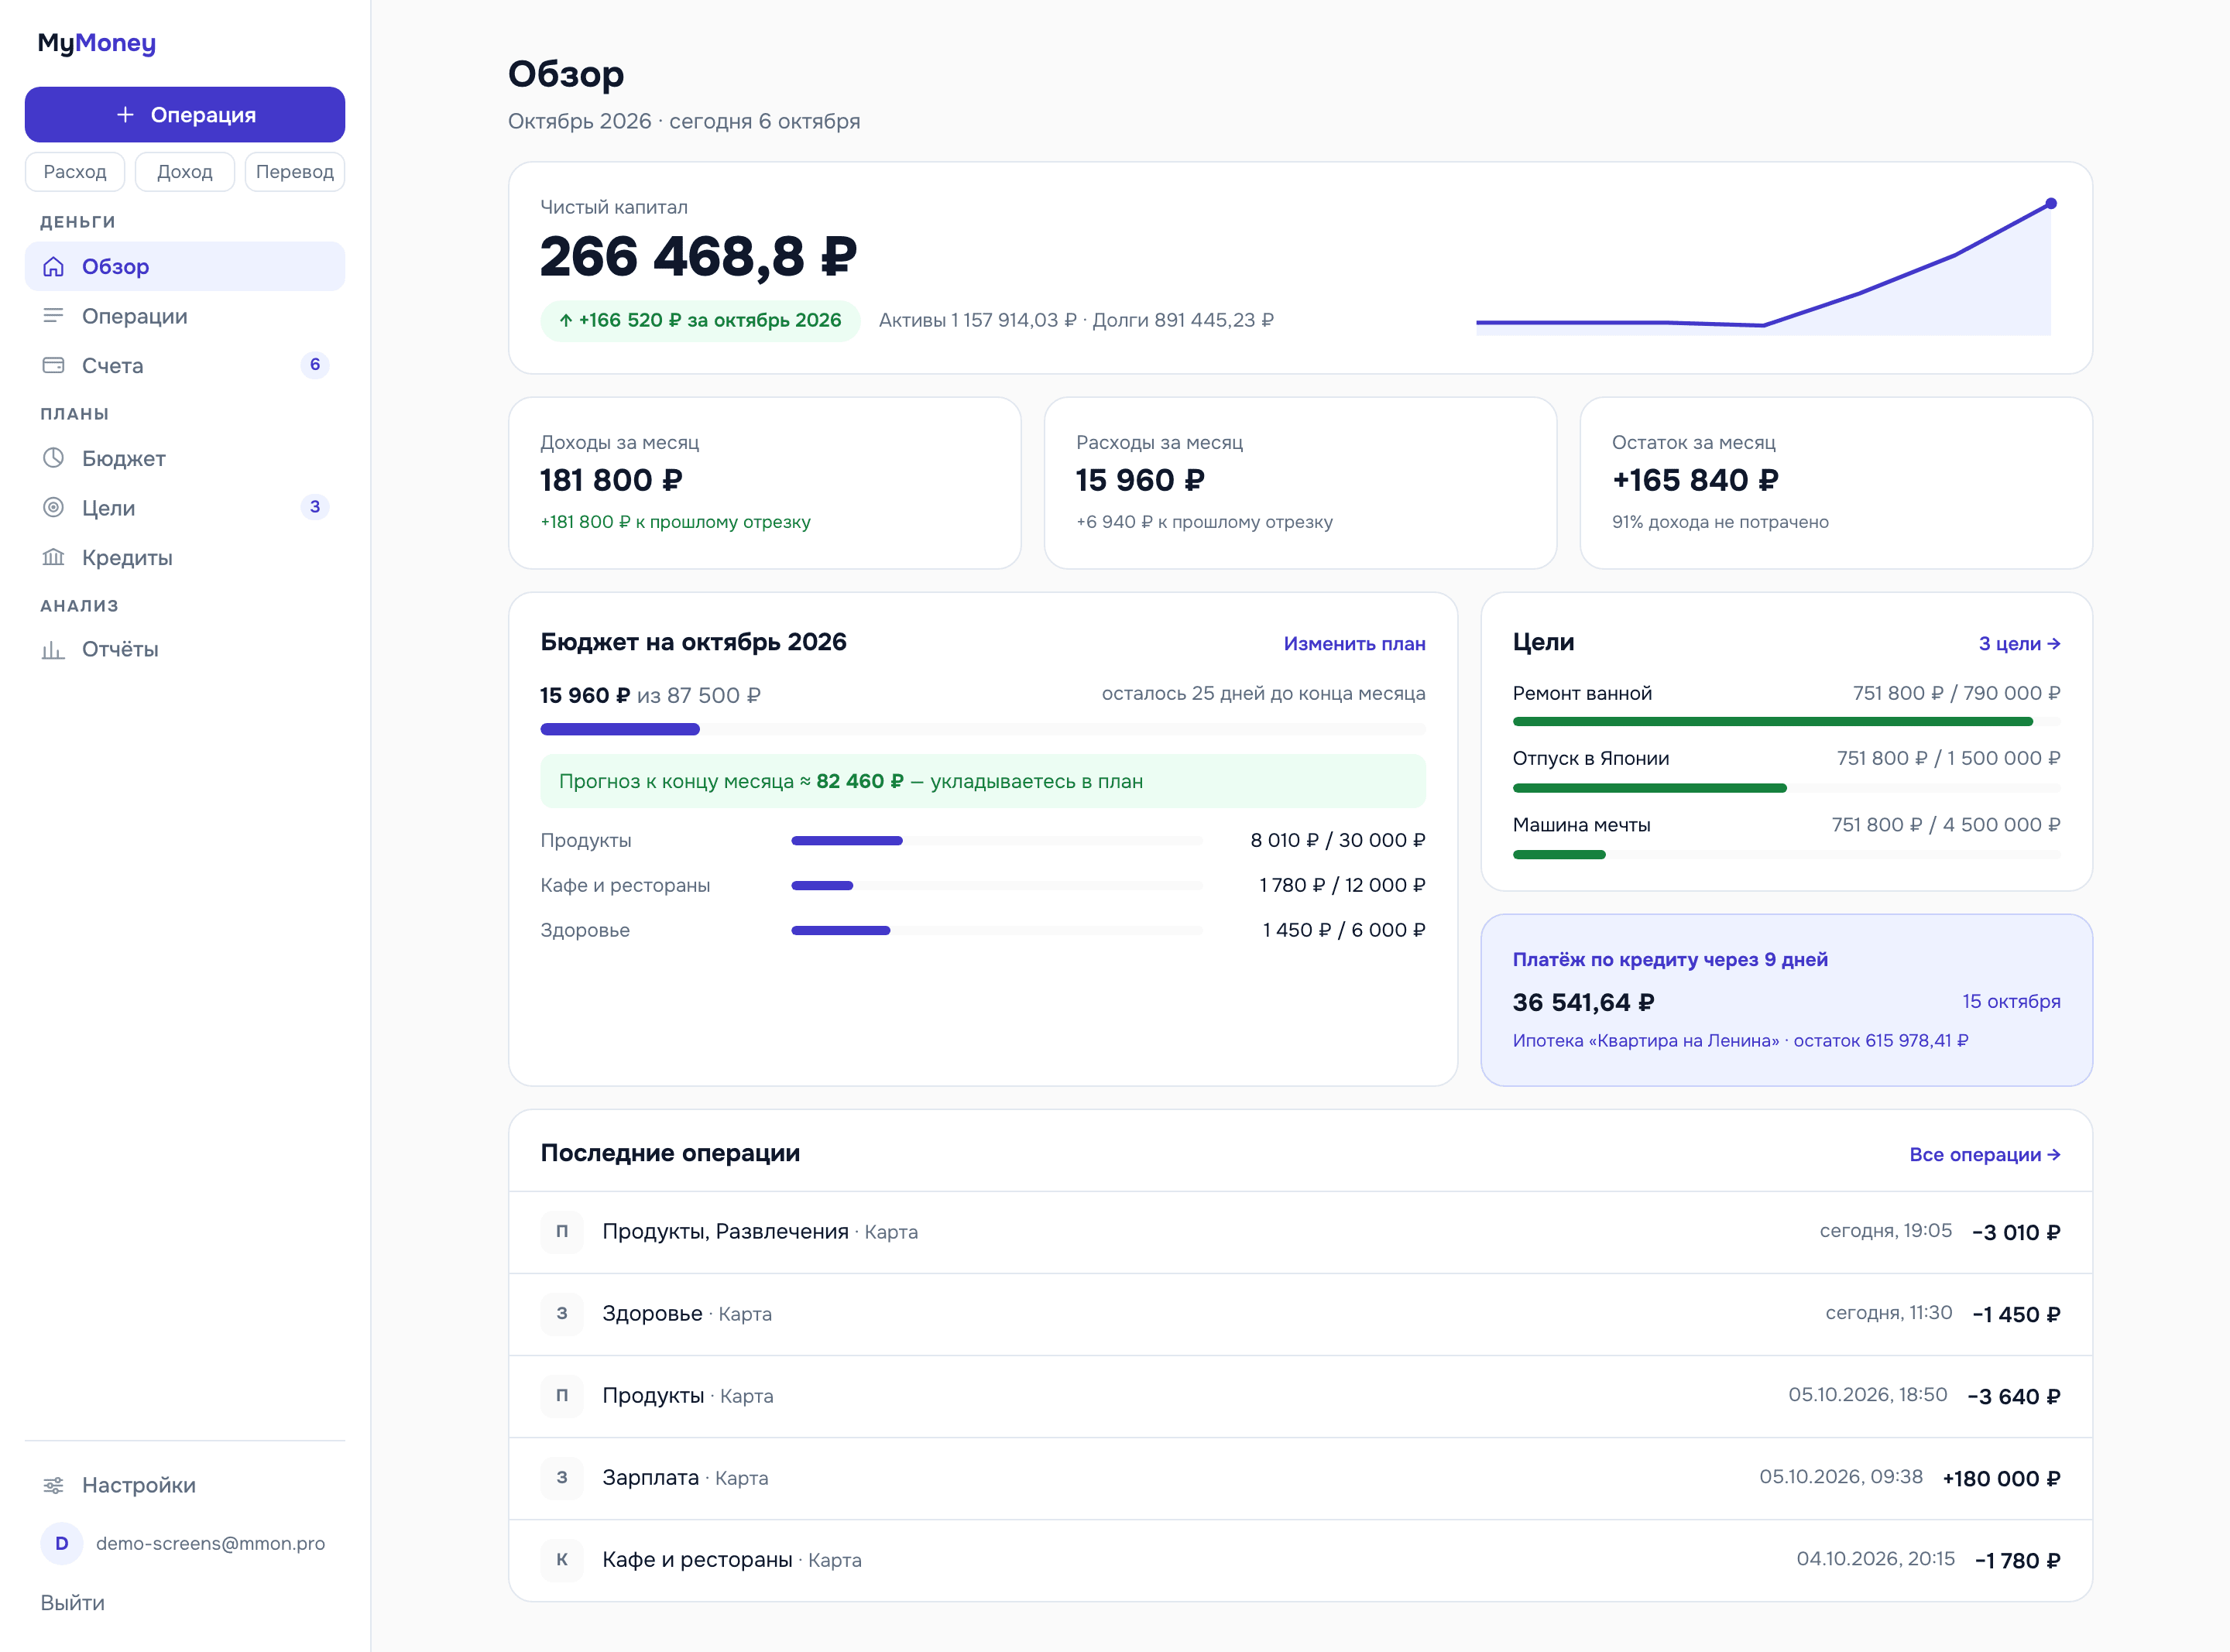Choose the Доход quick button
Screen dimensions: 2230x1652
tap(185, 172)
